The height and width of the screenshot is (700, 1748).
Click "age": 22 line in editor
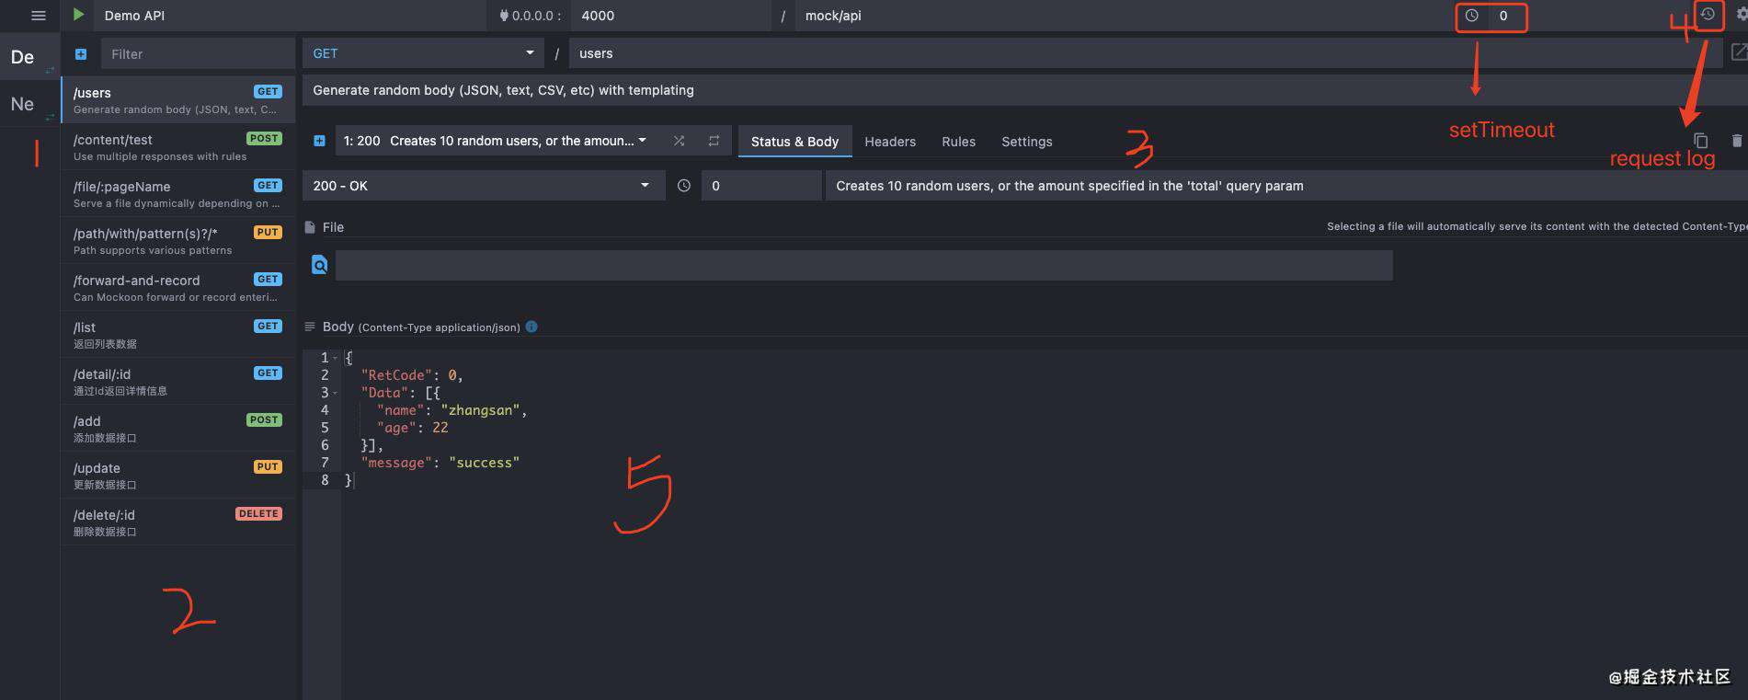click(x=412, y=428)
